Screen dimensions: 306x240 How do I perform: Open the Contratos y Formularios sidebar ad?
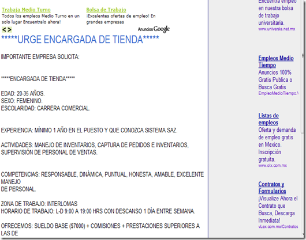pos(272,188)
